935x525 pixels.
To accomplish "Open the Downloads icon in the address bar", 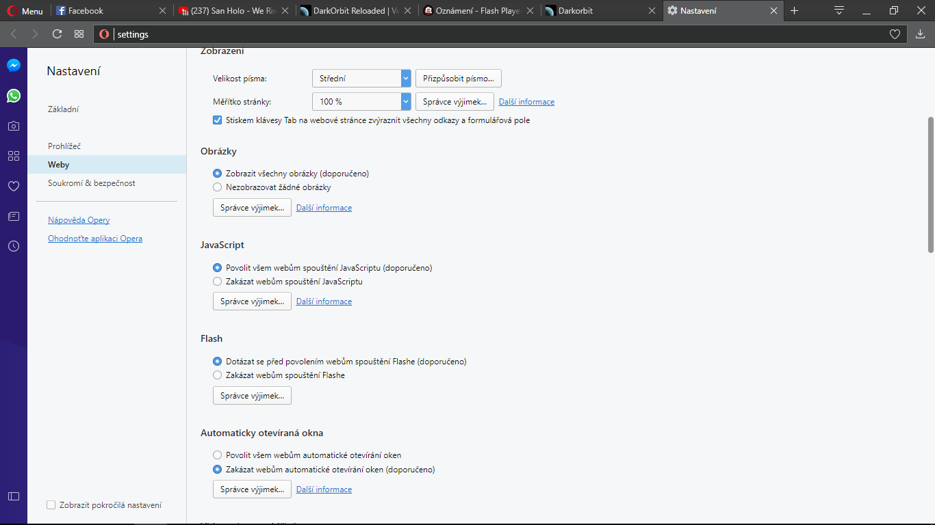I will click(920, 34).
